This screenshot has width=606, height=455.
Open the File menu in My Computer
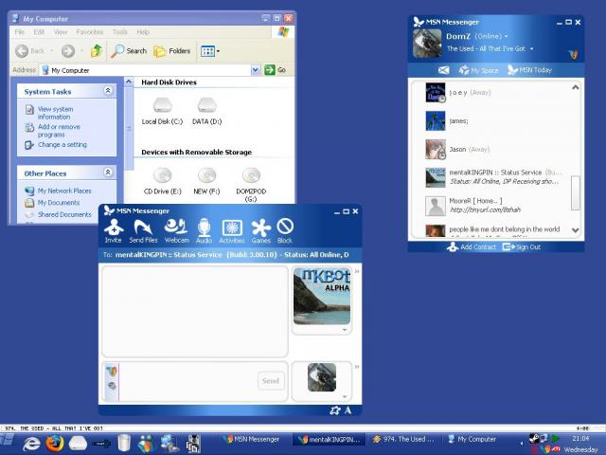click(19, 32)
